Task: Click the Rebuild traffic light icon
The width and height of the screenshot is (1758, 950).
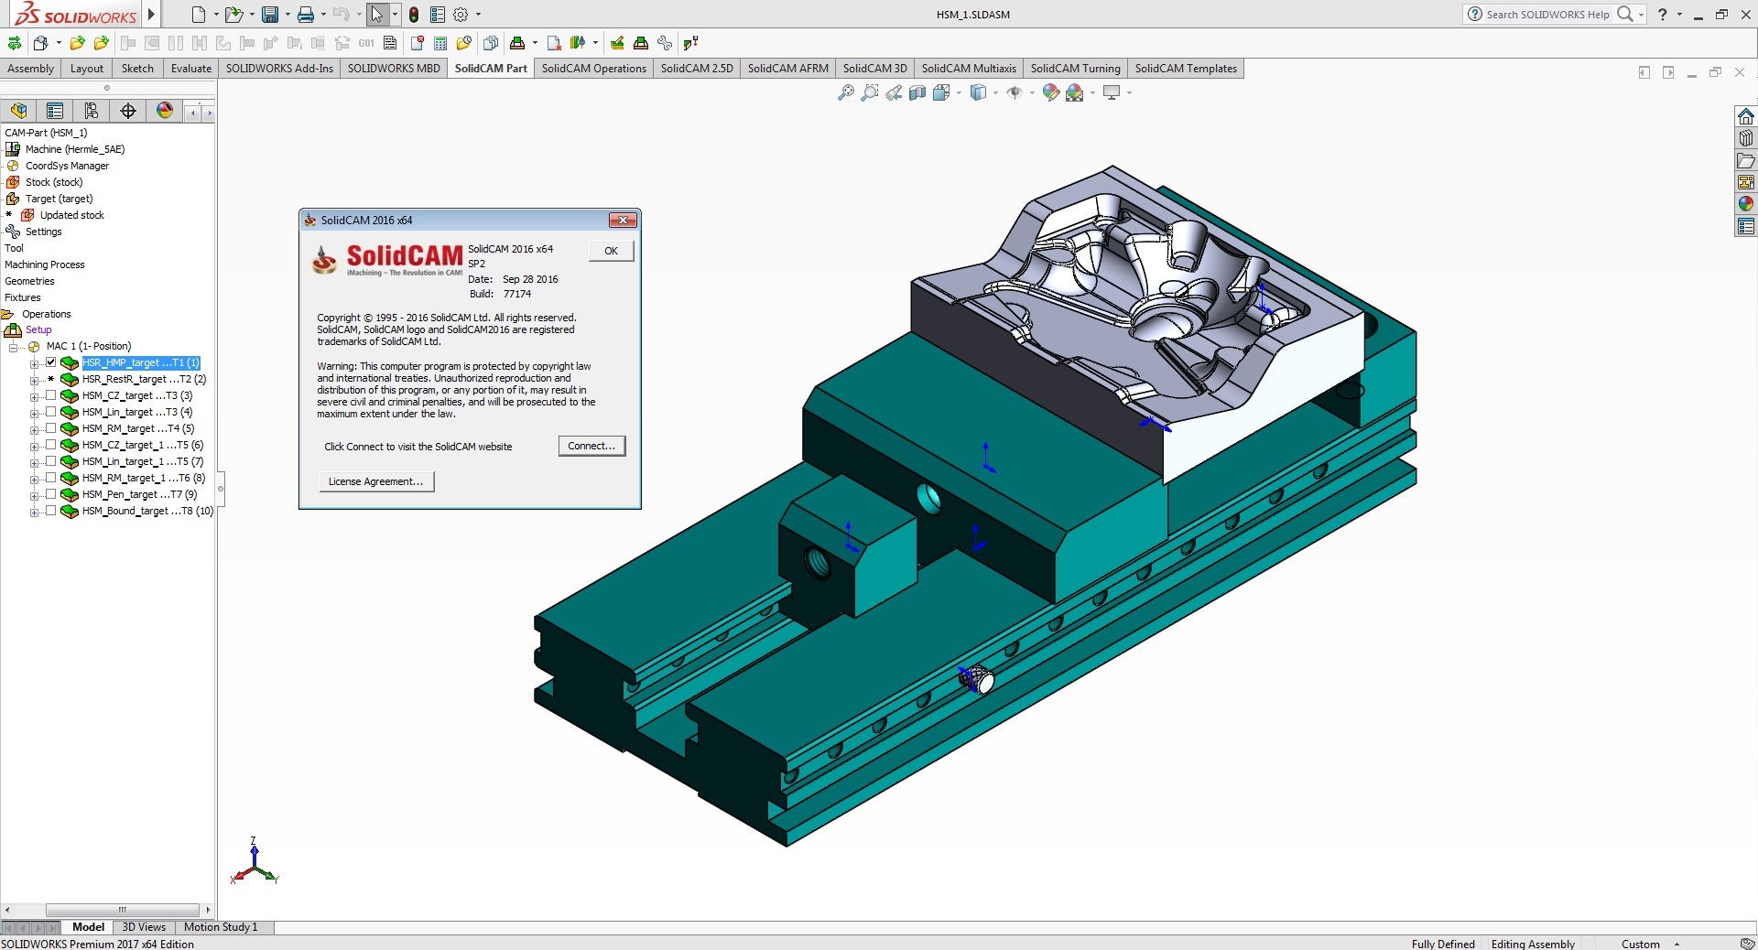Action: tap(414, 15)
